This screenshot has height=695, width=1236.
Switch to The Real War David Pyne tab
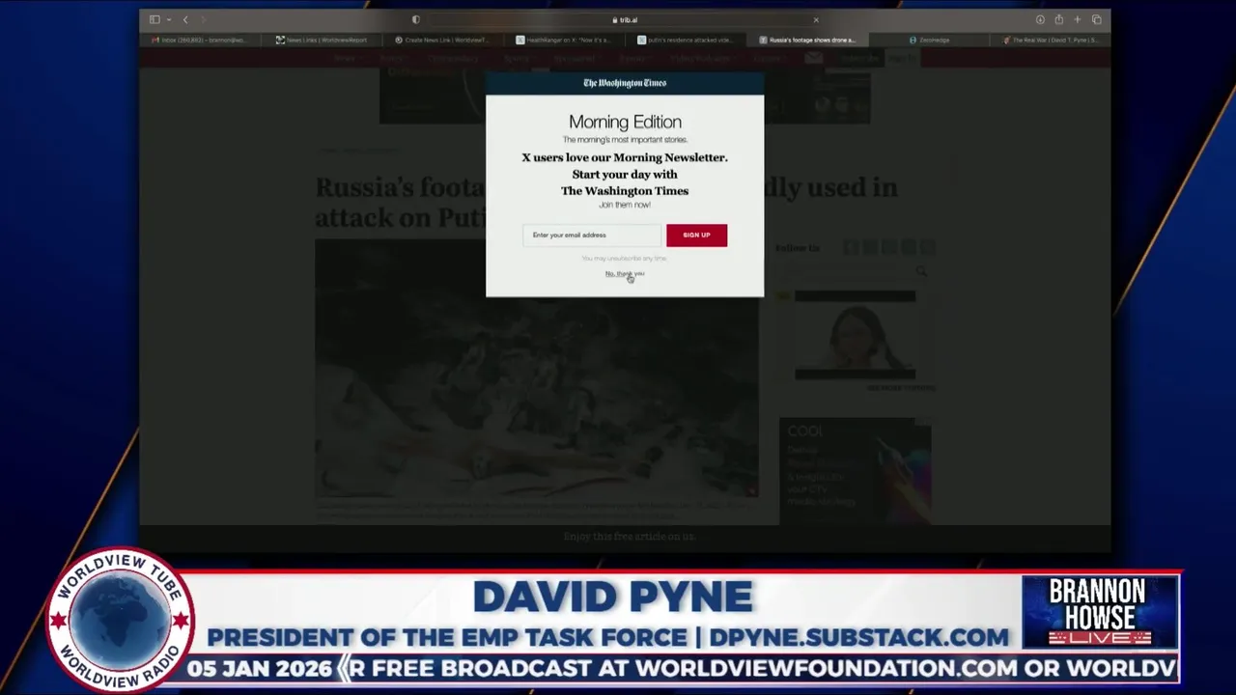tap(1051, 40)
